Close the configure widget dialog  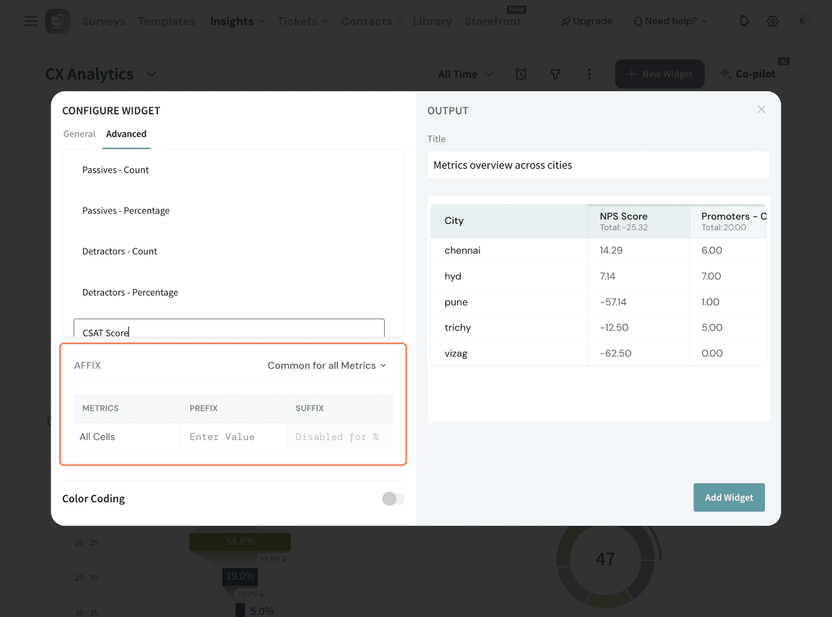pos(761,110)
